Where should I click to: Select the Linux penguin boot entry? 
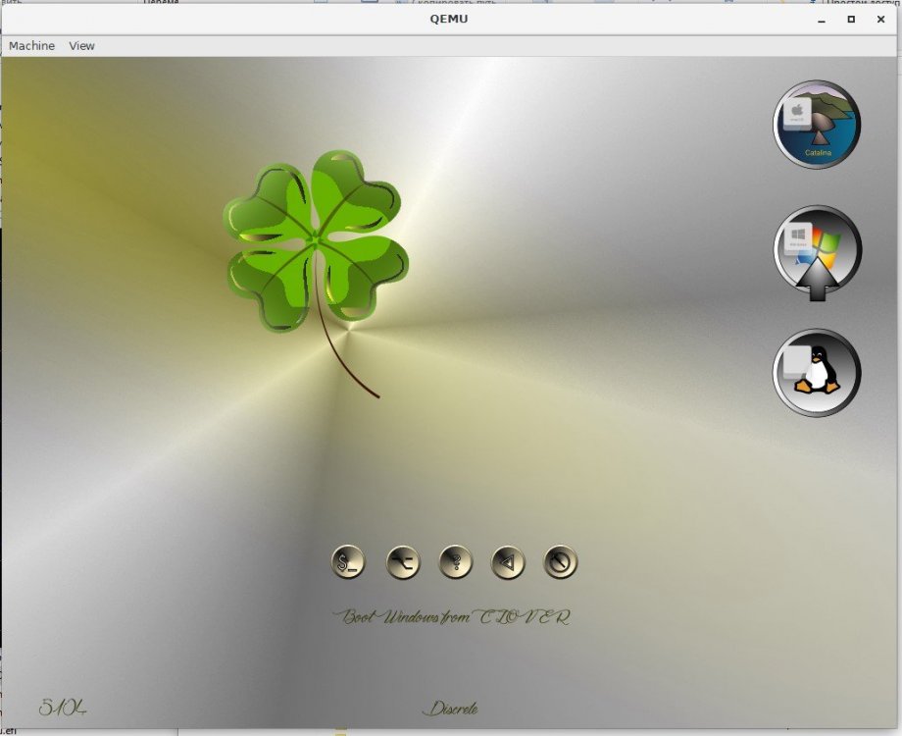coord(817,373)
